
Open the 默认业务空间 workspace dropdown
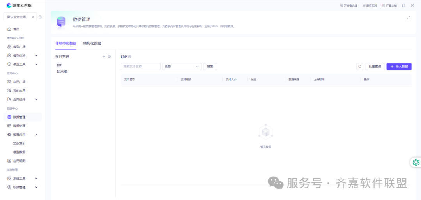20,17
